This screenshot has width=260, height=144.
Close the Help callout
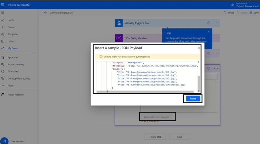click(x=209, y=32)
